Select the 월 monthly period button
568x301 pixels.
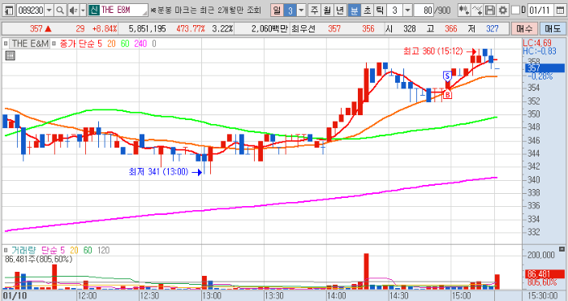tap(327, 11)
